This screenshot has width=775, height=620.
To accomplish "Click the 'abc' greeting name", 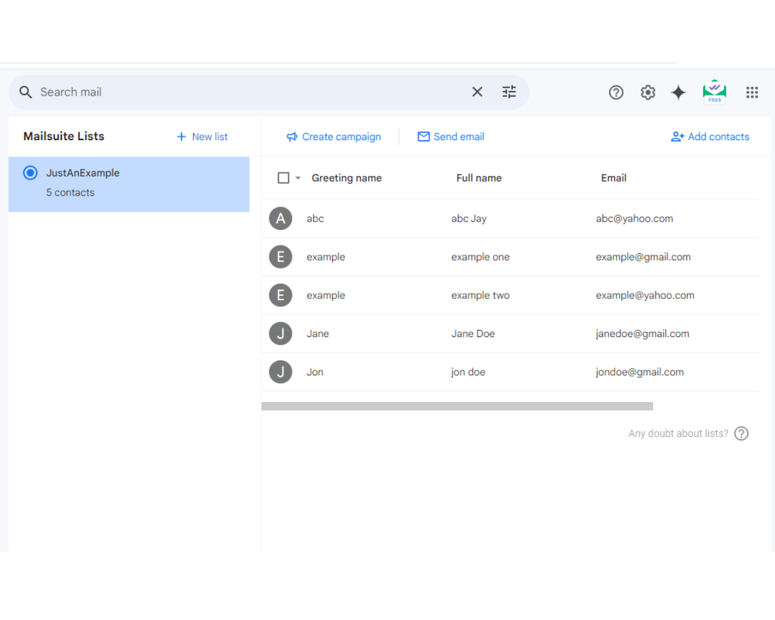I will [x=315, y=219].
